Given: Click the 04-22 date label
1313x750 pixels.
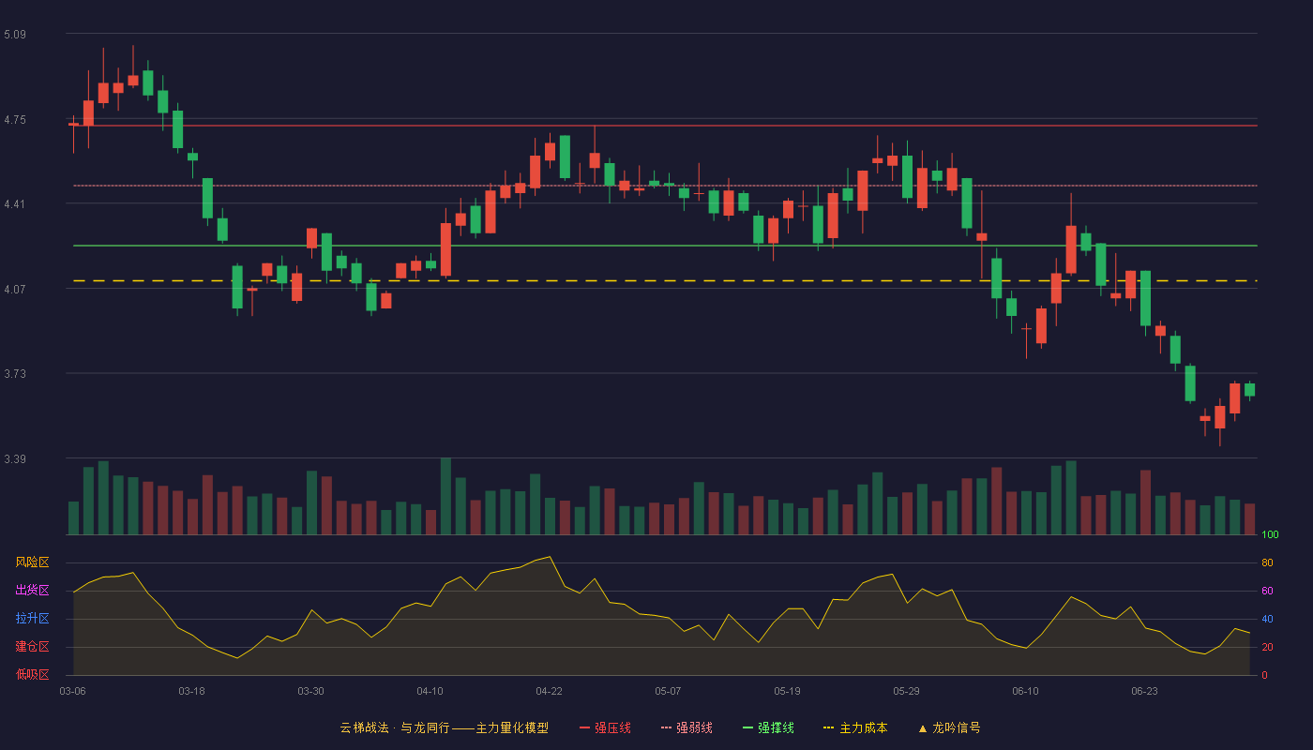Looking at the screenshot, I should 549,691.
